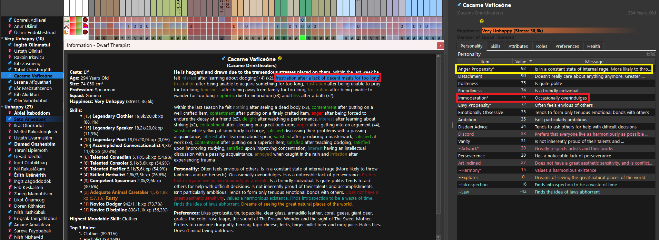Click the Information popup vertical scrollbar track

point(438,224)
